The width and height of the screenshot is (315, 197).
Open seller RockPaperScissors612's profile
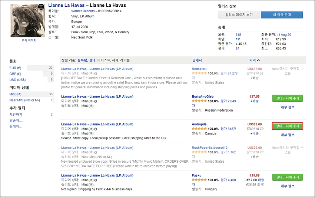click(x=209, y=148)
